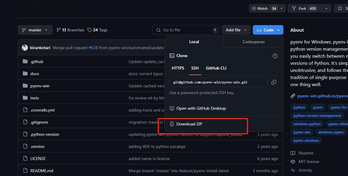Expand the Fork options dropdown arrow
Screen dimensions: 348x176
[x=326, y=8]
